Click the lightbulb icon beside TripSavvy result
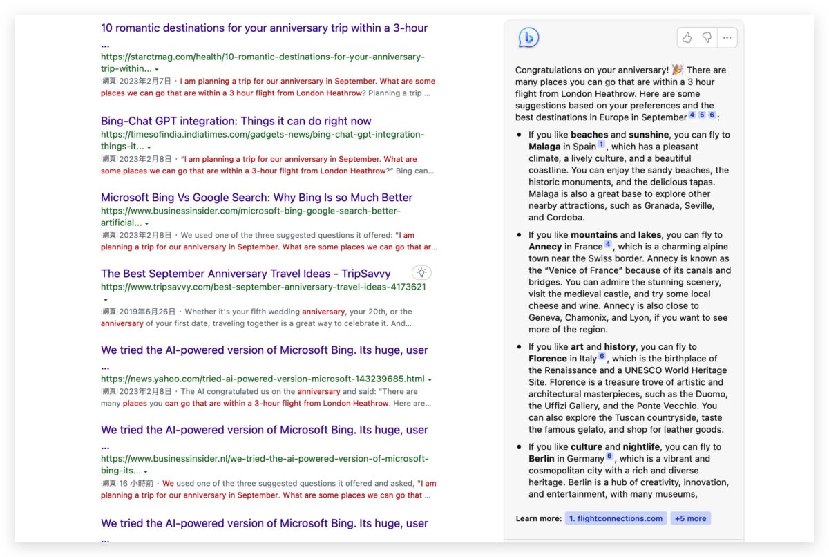This screenshot has height=557, width=829. click(x=421, y=273)
